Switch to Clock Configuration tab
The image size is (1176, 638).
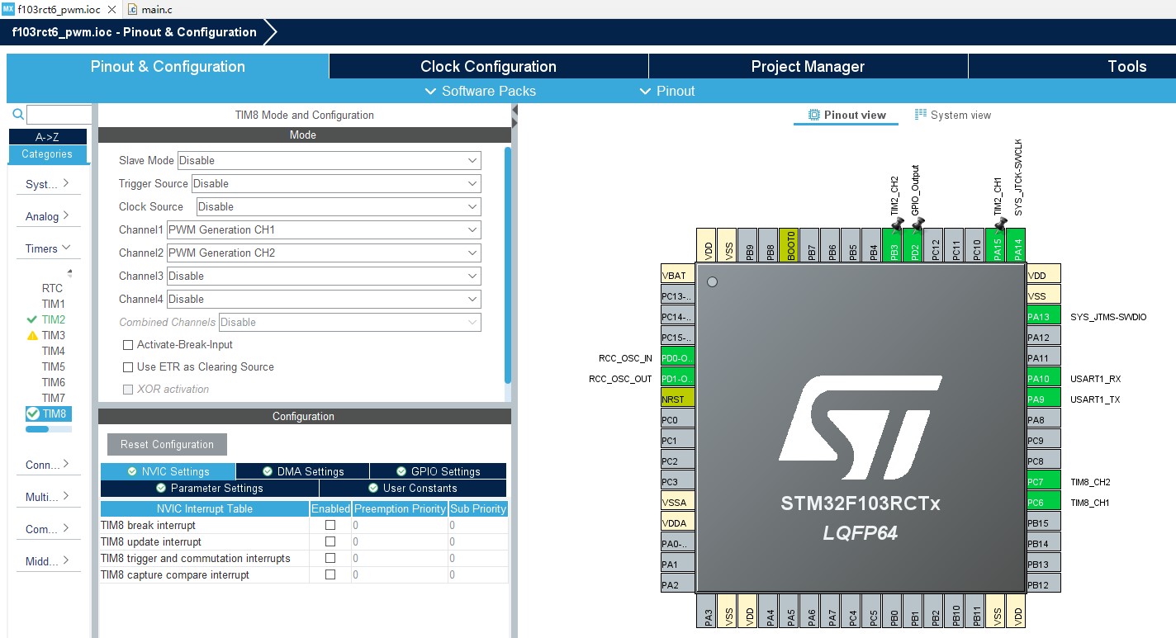tap(488, 67)
